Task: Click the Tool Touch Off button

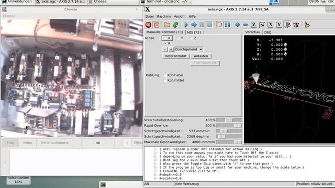Action: coord(205,63)
